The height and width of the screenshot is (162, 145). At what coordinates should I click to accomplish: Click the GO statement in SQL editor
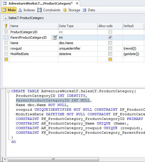tap(14, 142)
